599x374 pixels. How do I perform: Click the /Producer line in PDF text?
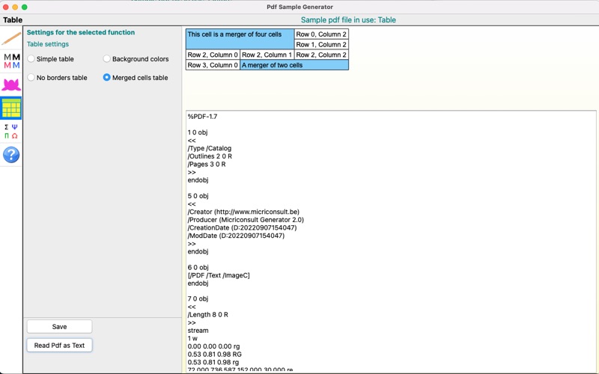pos(246,220)
